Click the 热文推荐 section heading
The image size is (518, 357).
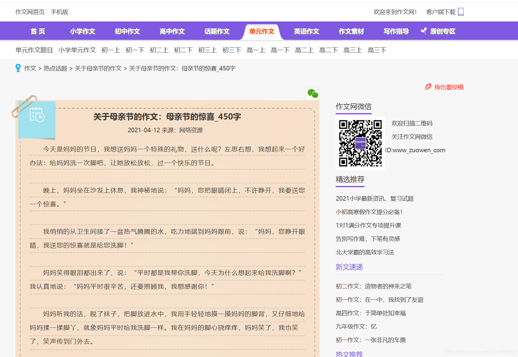(x=349, y=354)
